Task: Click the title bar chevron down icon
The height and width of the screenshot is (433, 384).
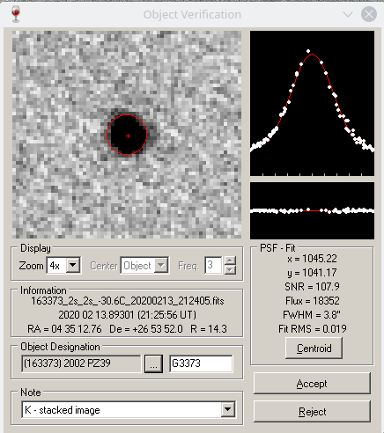Action: coord(348,14)
